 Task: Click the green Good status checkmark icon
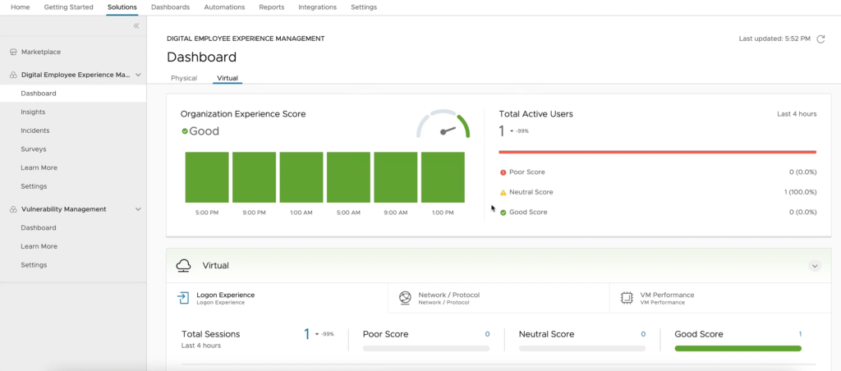(185, 131)
